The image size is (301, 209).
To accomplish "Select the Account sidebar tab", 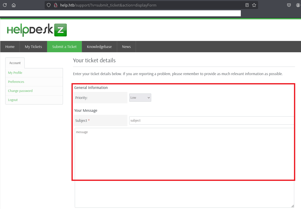I will pos(15,63).
